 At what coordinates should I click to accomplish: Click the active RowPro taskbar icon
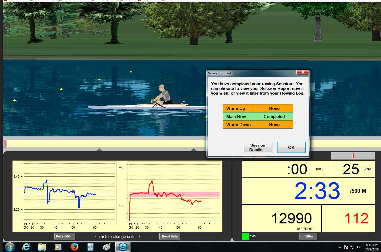pos(123,247)
